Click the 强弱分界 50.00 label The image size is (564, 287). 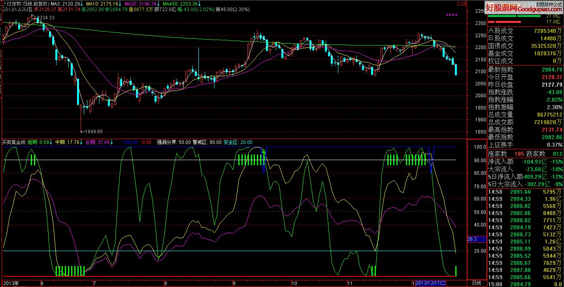coord(174,142)
